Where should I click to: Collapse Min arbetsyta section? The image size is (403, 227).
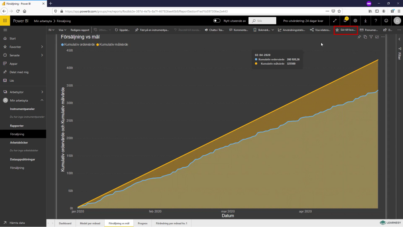coord(42,100)
